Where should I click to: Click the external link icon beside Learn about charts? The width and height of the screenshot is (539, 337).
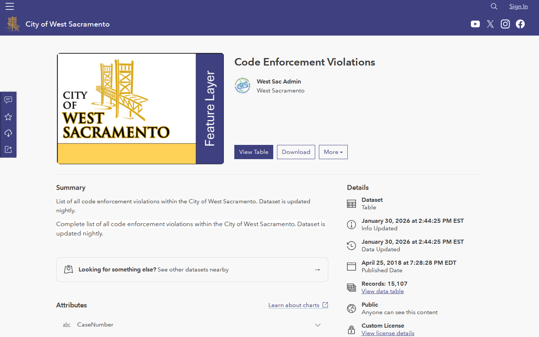tap(325, 305)
